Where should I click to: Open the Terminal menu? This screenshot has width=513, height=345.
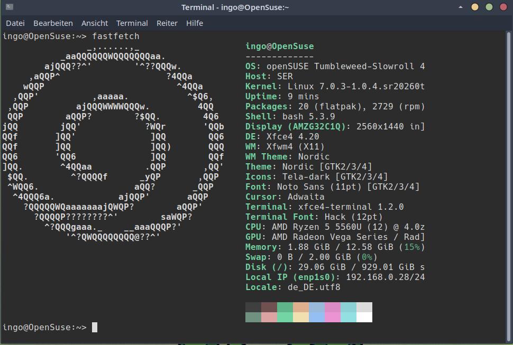[132, 23]
